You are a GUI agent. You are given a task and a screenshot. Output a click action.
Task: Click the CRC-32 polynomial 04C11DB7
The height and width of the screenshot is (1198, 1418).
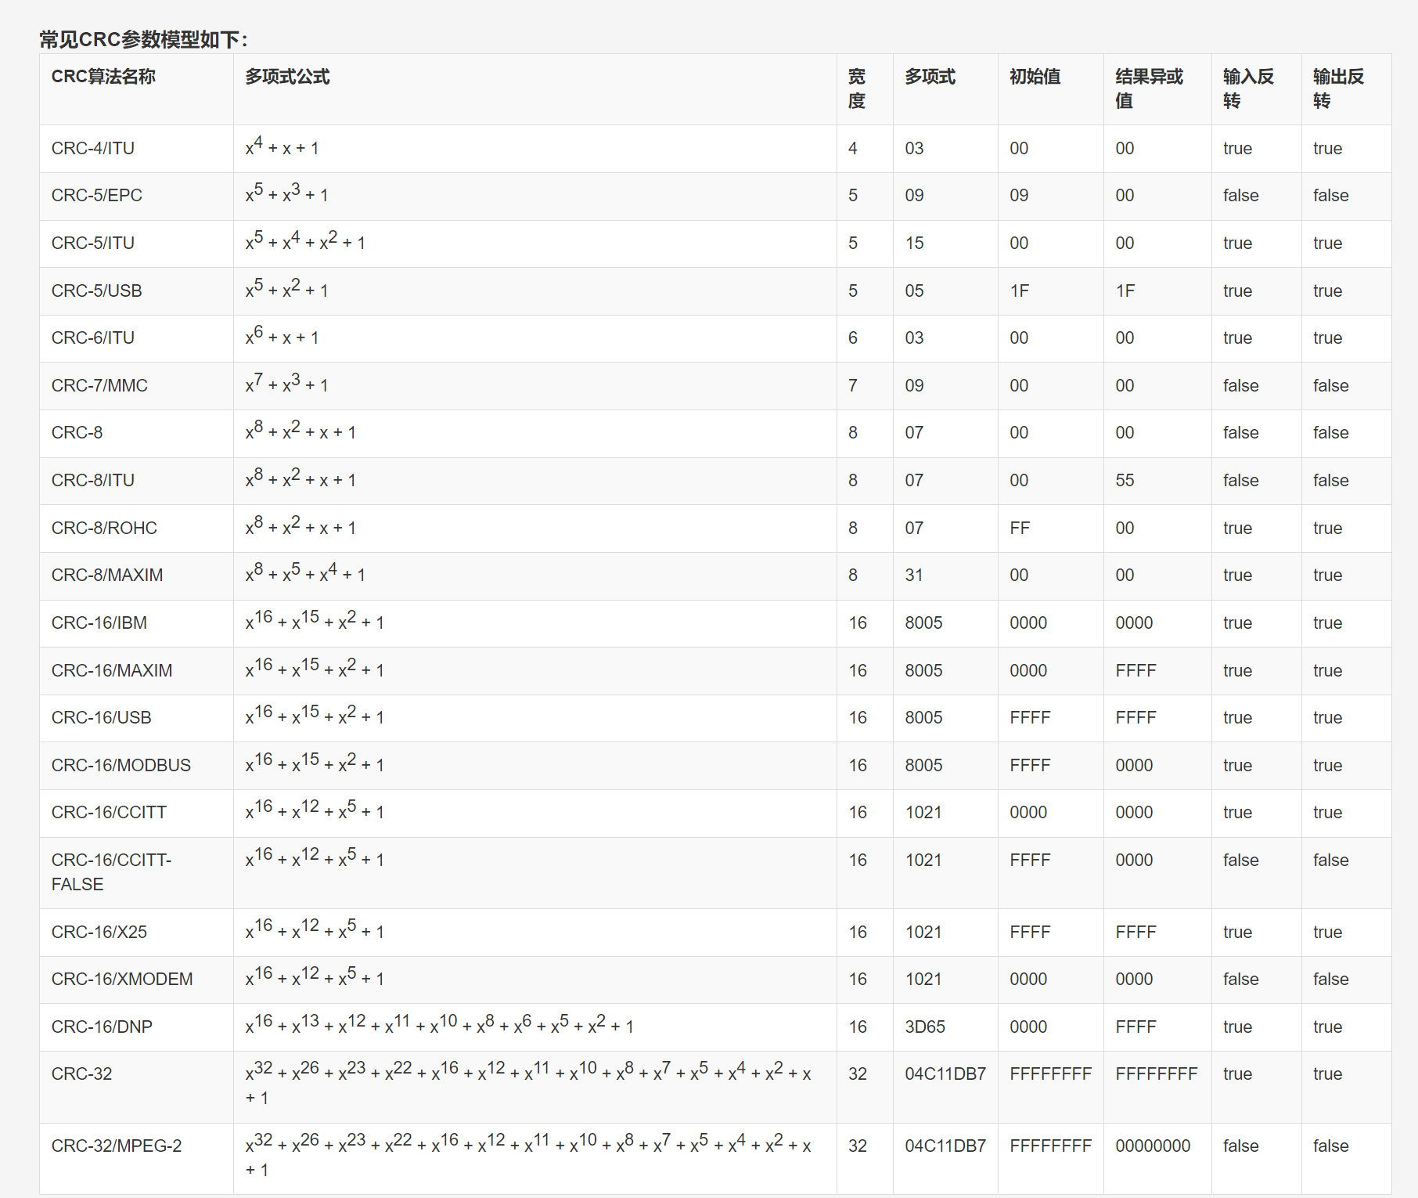coord(945,1074)
